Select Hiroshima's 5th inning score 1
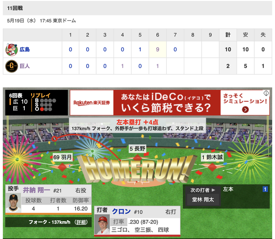This screenshot has height=239, width=275. click(x=140, y=50)
